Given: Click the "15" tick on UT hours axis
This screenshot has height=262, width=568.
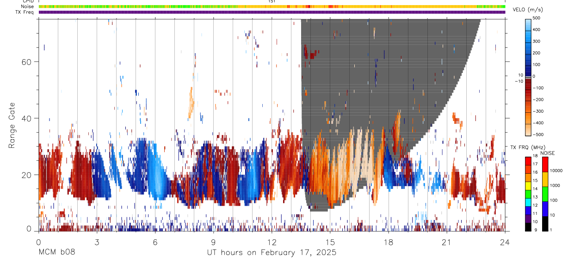Looking at the screenshot, I should coord(330,242).
